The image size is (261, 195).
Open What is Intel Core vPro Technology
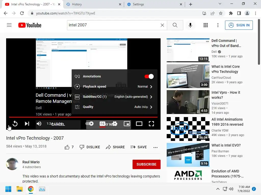pos(226,69)
